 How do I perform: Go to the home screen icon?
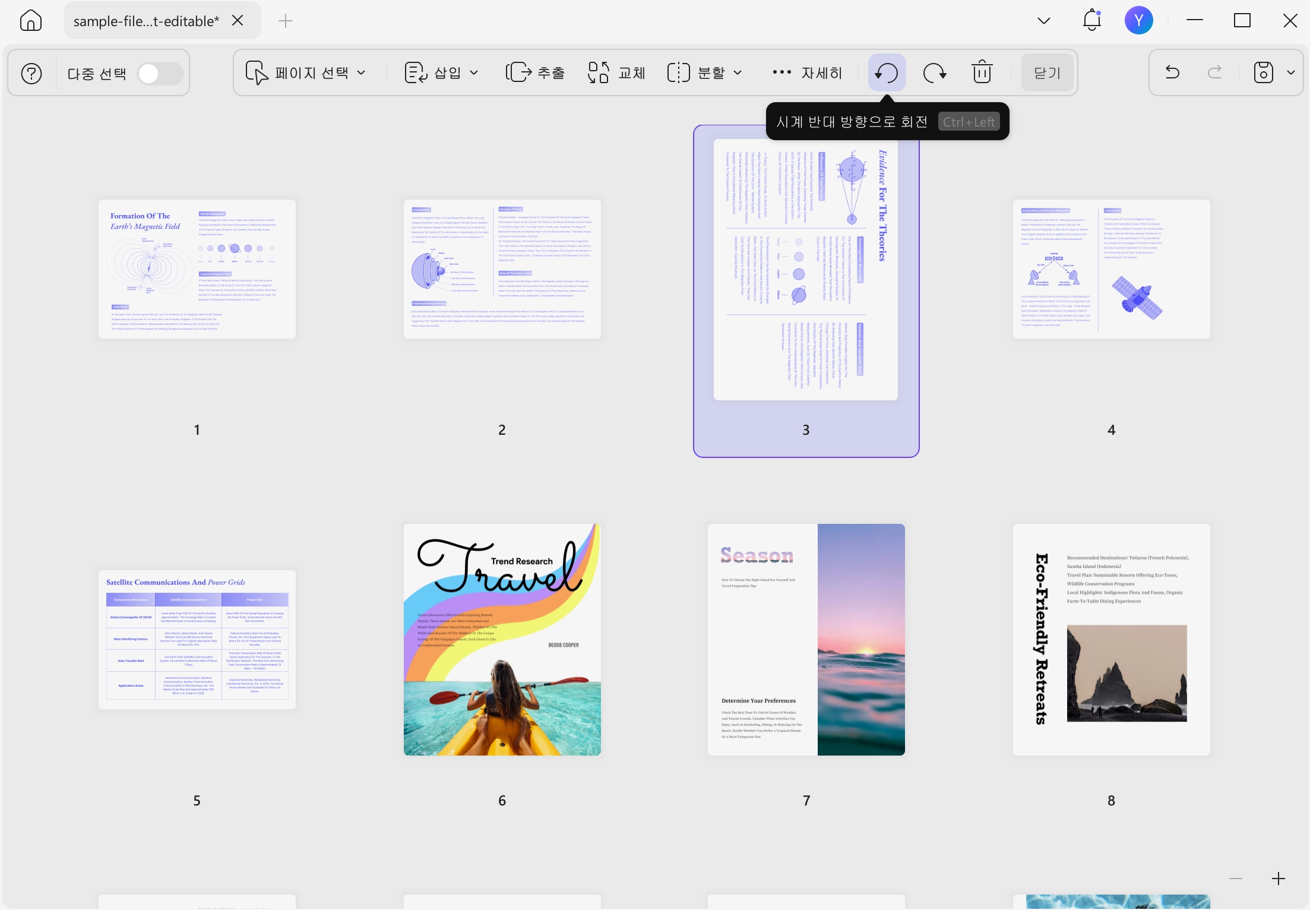(x=31, y=21)
